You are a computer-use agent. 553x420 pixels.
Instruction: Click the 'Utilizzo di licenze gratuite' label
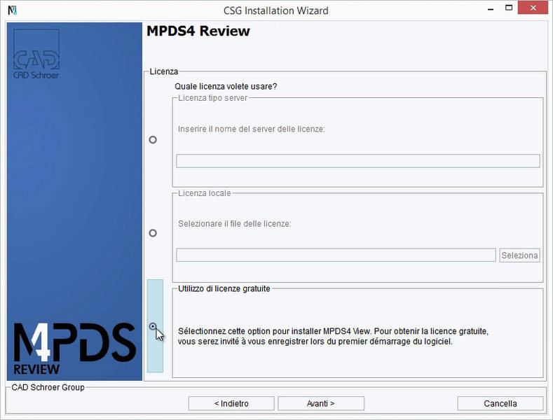[224, 288]
